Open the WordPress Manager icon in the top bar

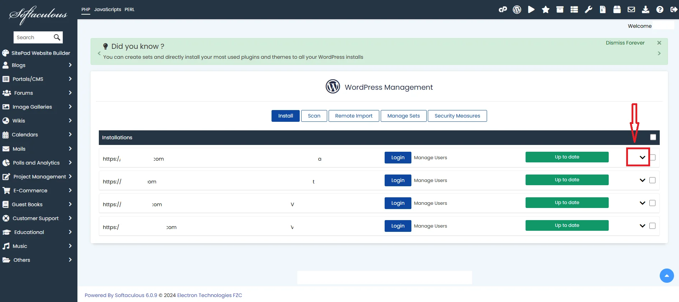click(517, 10)
